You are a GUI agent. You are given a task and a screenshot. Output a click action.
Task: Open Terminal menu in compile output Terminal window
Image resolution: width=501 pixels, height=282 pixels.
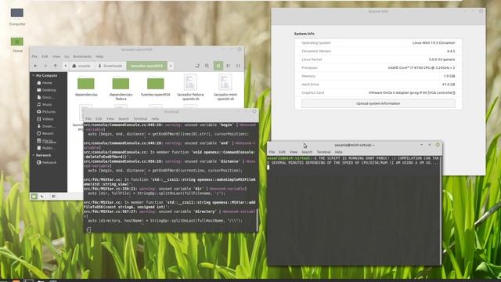140,119
